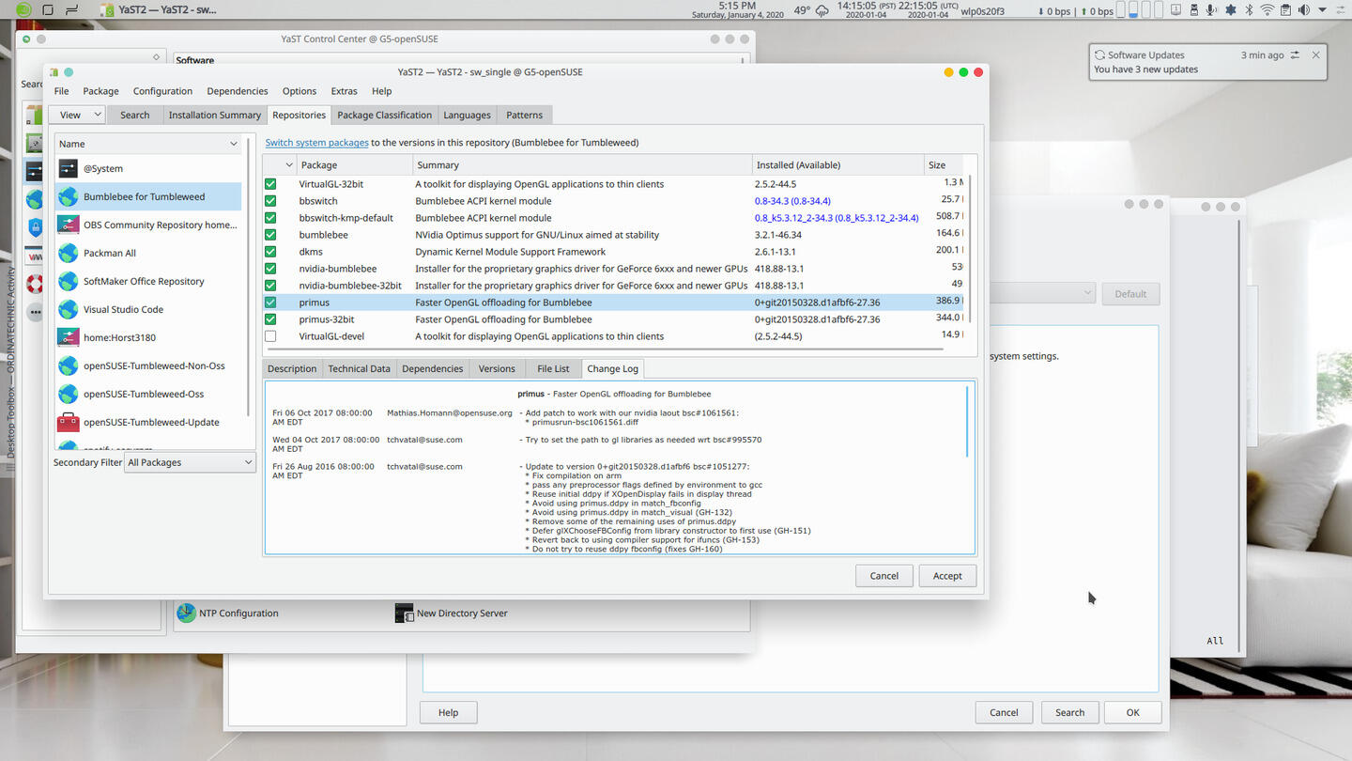
Task: Click the red toolbox openSUSE-Tumbleweed-Update icon
Action: coord(68,422)
